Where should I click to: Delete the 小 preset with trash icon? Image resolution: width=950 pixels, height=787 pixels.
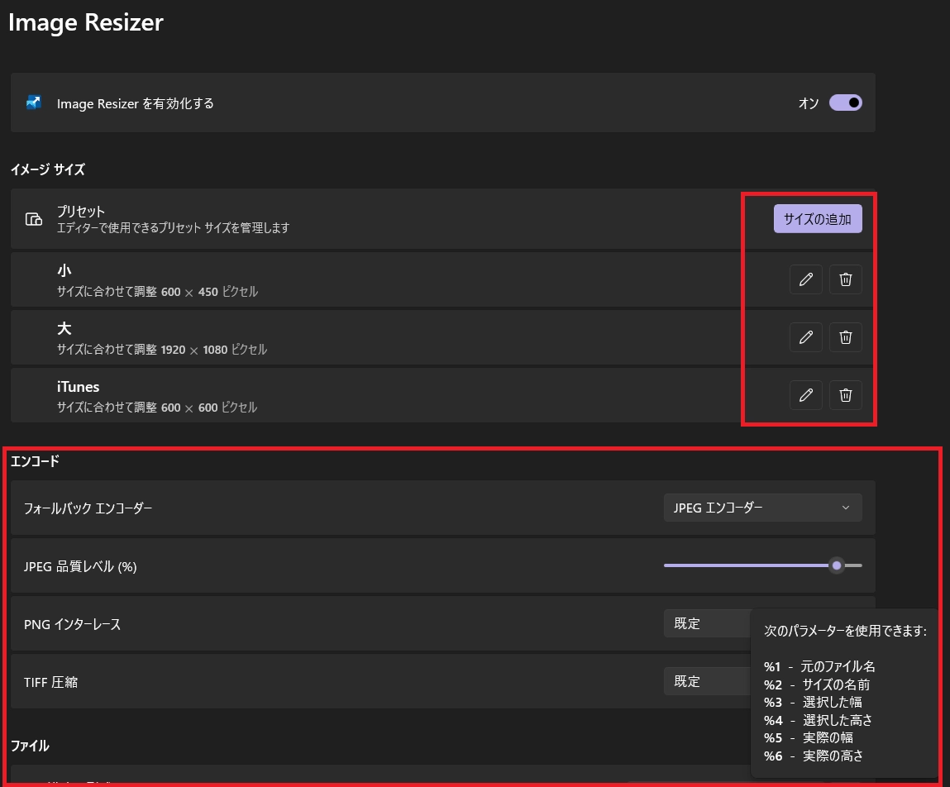(x=845, y=279)
